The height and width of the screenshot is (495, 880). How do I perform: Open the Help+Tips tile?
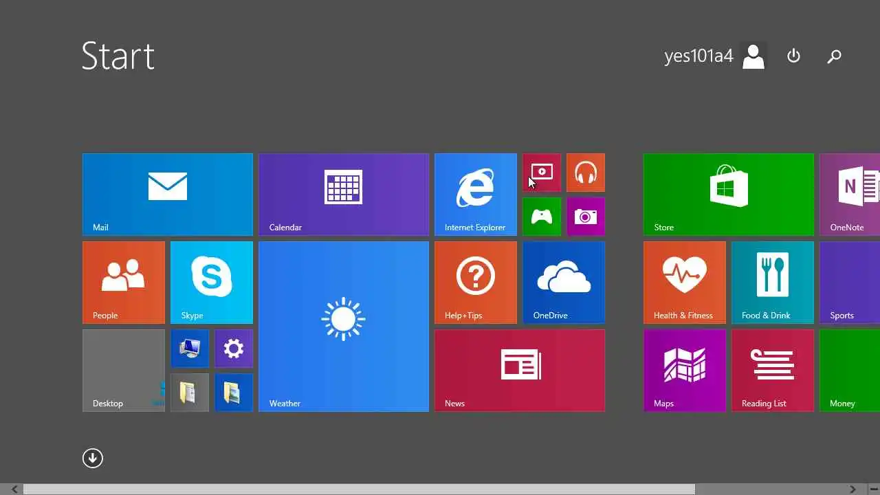476,283
